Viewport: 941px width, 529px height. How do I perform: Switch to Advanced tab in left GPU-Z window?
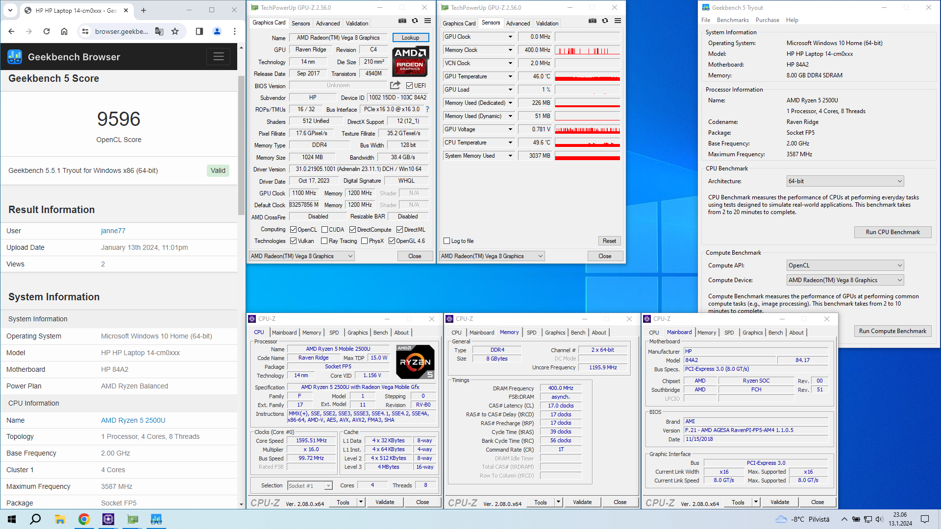[x=328, y=24]
